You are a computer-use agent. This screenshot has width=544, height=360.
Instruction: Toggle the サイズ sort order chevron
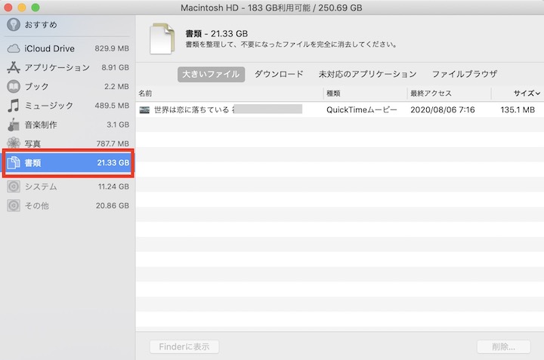(x=537, y=93)
